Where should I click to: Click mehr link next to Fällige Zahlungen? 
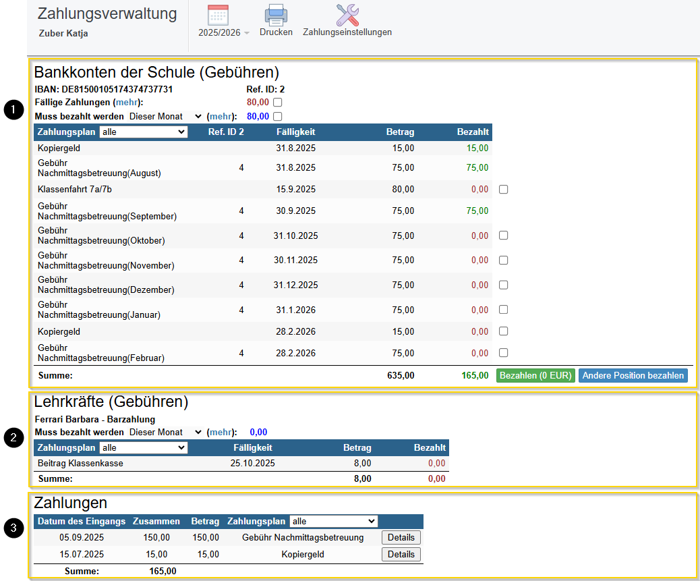(127, 103)
